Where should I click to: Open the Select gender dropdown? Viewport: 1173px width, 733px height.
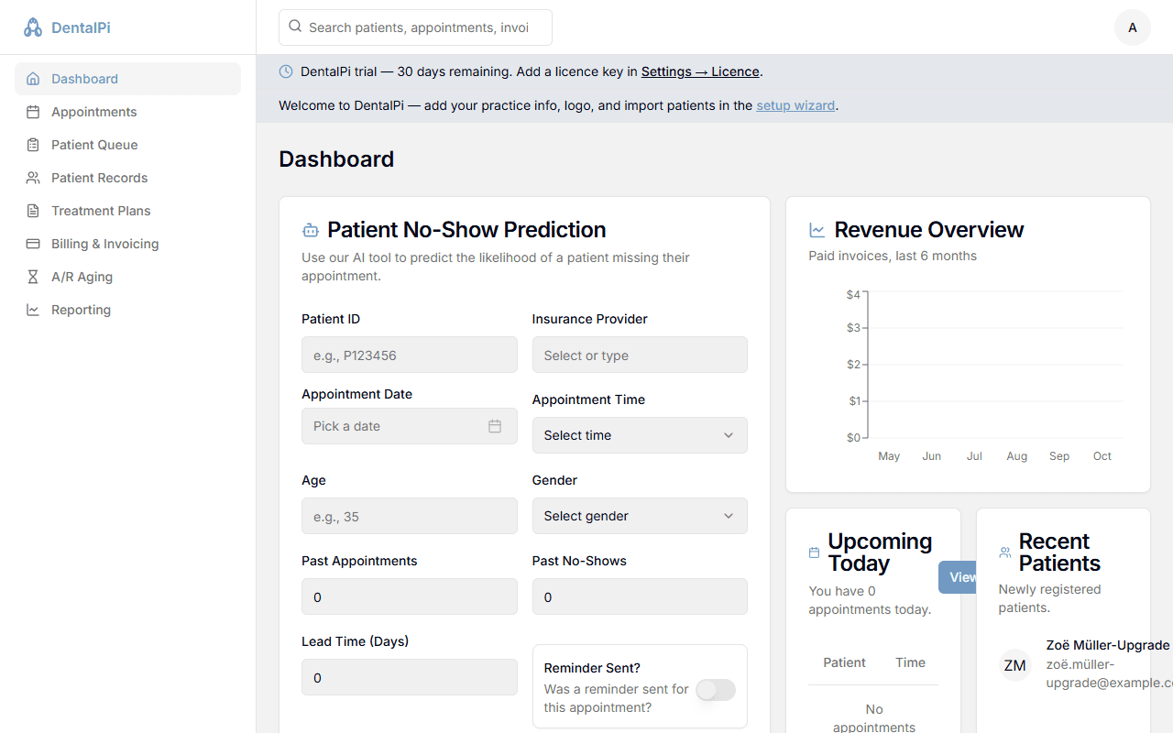(640, 516)
